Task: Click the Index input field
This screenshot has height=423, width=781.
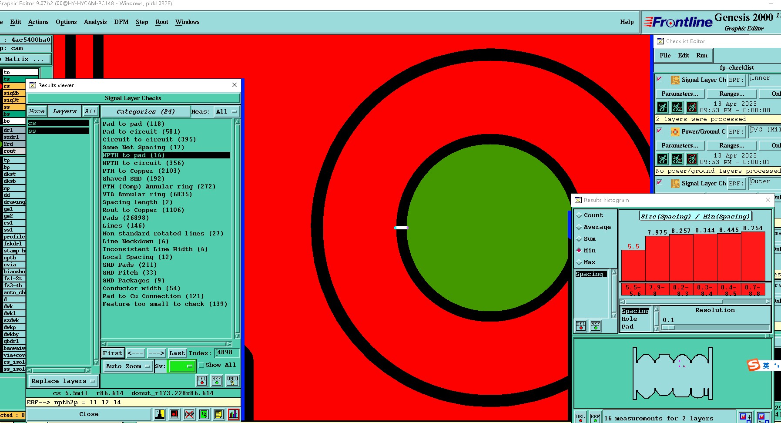Action: [x=226, y=353]
